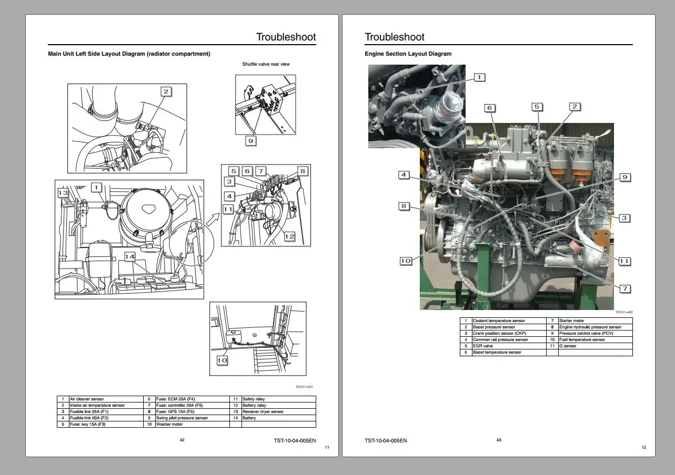Click the "Main Unit Left Side Layout Diagram" heading
675x475 pixels.
[129, 54]
